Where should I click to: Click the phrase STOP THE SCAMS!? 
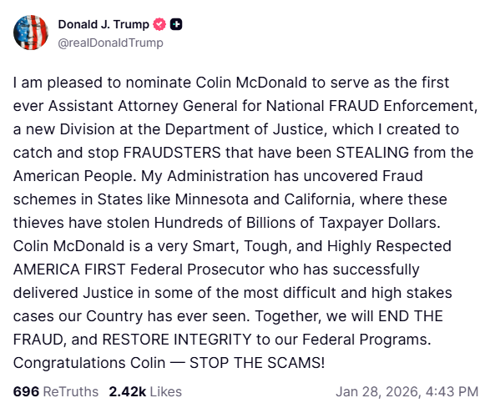pos(257,363)
